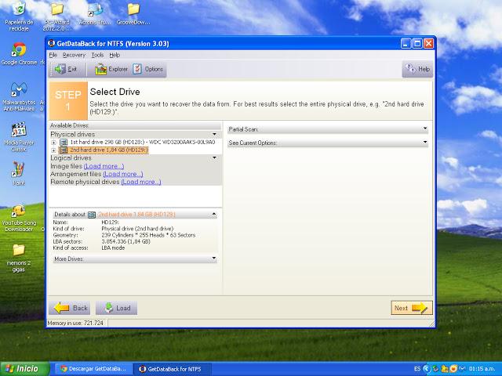Expand the 1st hard drive tree node
Screen dimensions: 502x376
coord(54,143)
